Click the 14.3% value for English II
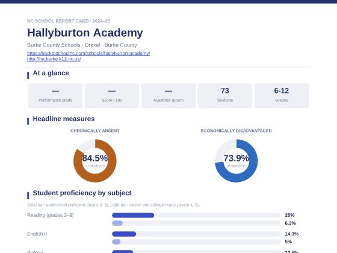Screen dimensions: 337x253 tap(292, 234)
